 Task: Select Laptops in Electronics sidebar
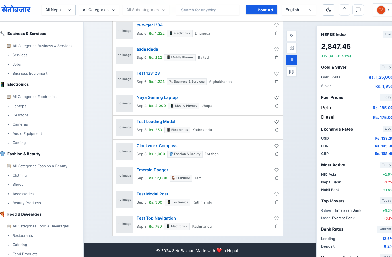19,106
